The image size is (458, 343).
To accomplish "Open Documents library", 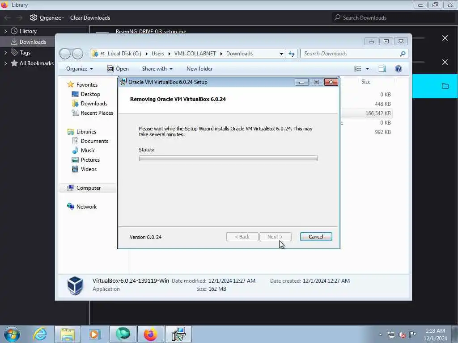I will click(x=94, y=141).
